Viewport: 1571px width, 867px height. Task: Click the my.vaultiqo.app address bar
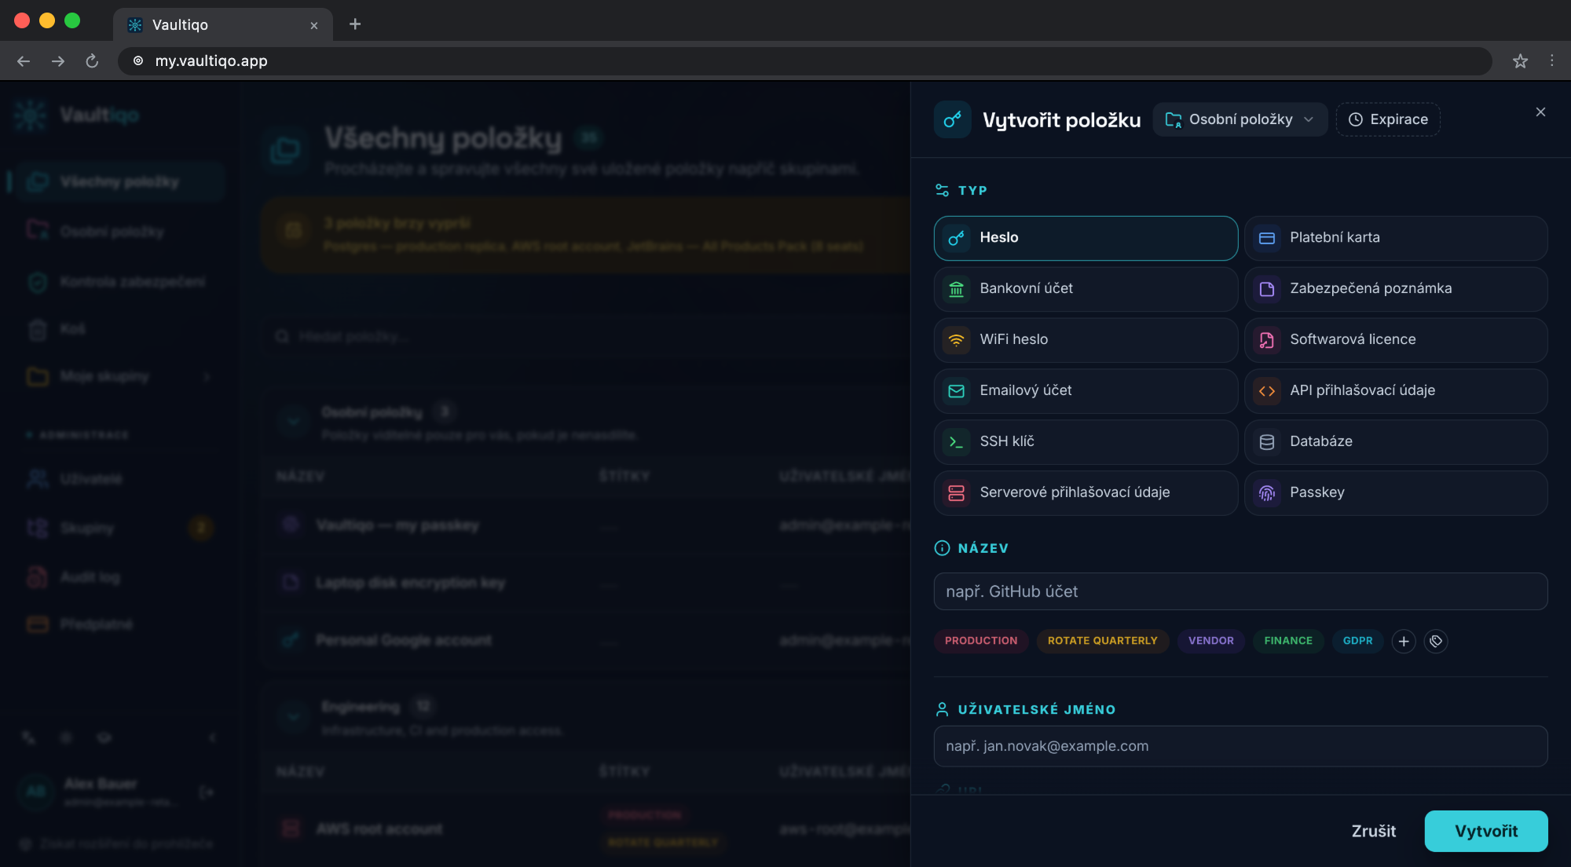coord(805,60)
